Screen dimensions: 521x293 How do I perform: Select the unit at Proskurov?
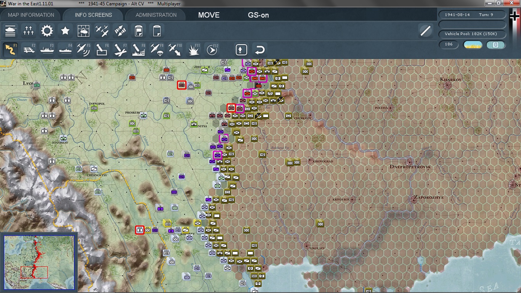[x=143, y=115]
